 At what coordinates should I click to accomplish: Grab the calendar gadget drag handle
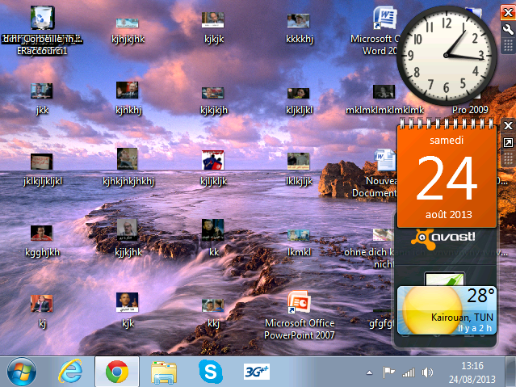click(x=508, y=159)
